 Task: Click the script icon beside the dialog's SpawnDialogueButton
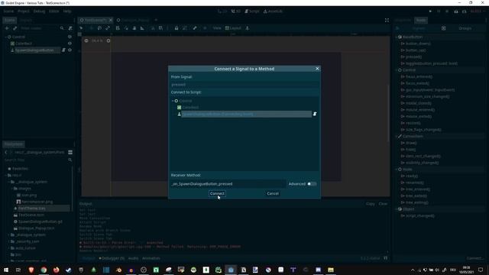[x=315, y=114]
